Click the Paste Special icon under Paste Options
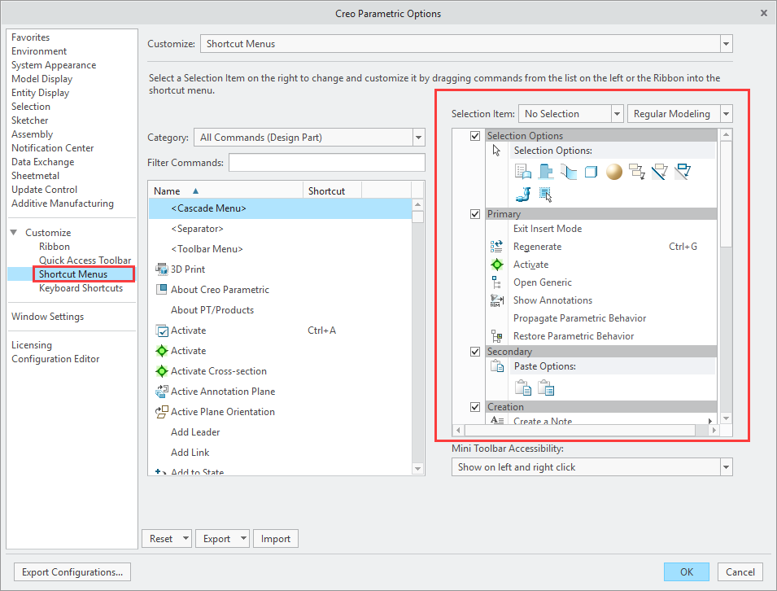 point(546,387)
